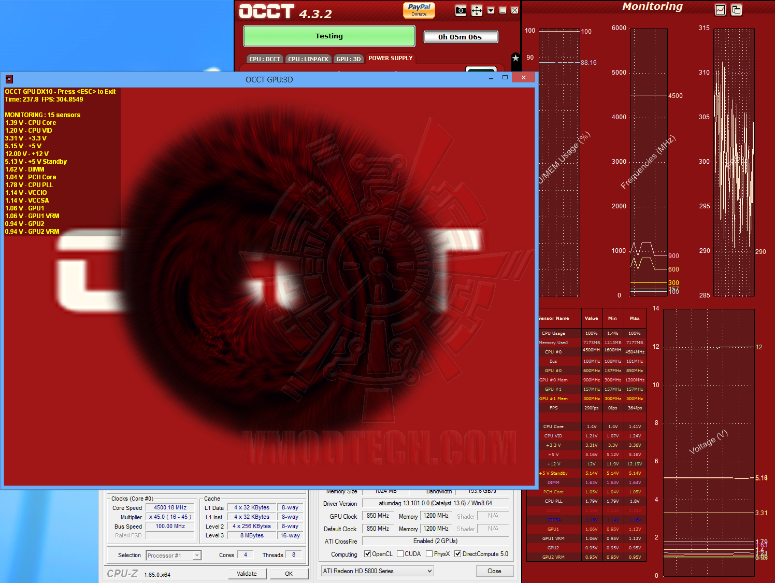Click the Monitoring detach-window icon

pyautogui.click(x=736, y=10)
